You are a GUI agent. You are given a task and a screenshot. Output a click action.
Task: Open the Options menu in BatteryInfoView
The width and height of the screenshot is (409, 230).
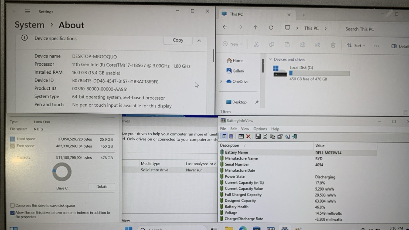(x=260, y=129)
